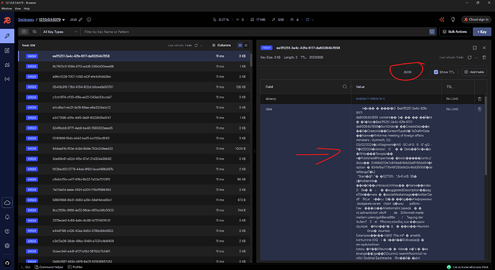
Task: Open the Window menu
Action: [6, 9]
